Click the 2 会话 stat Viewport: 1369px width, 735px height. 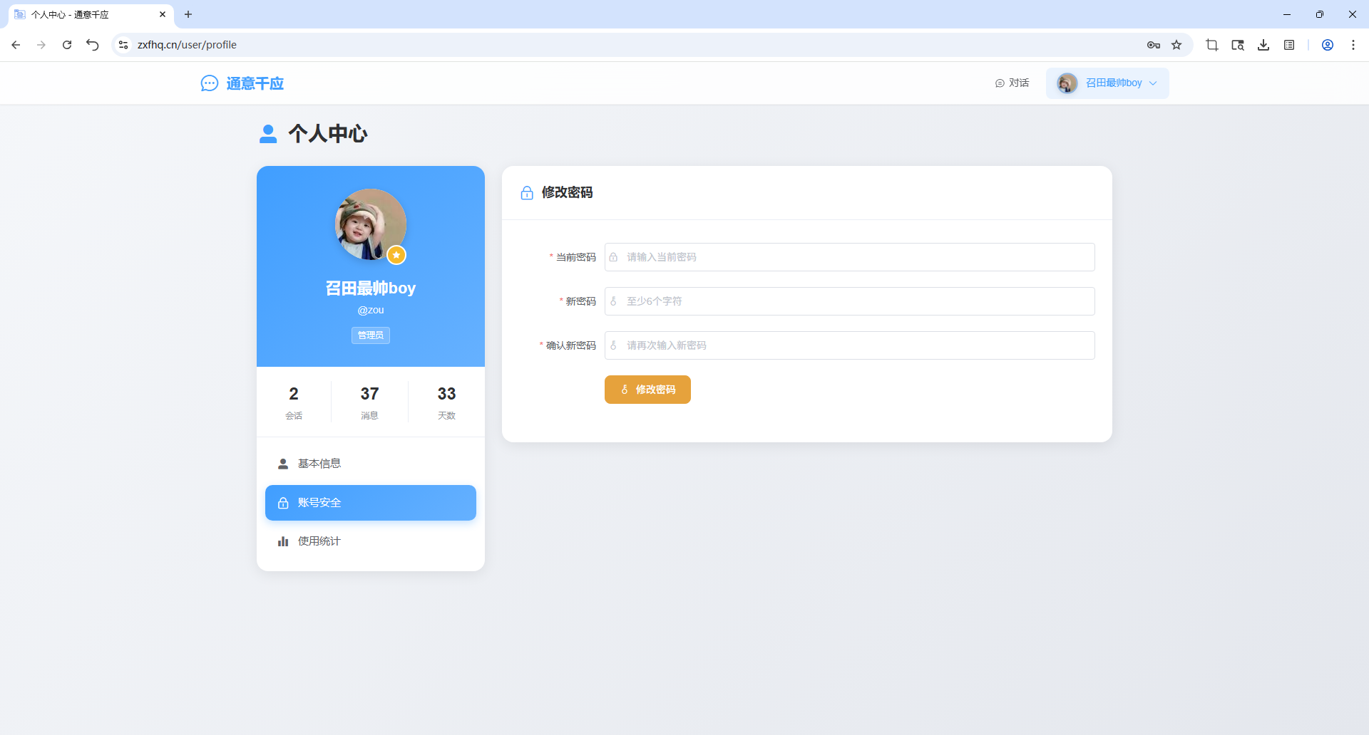click(294, 402)
